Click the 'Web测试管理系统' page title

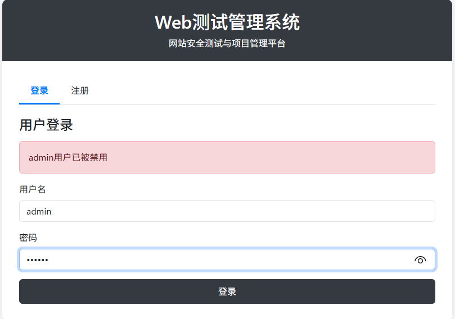click(227, 22)
